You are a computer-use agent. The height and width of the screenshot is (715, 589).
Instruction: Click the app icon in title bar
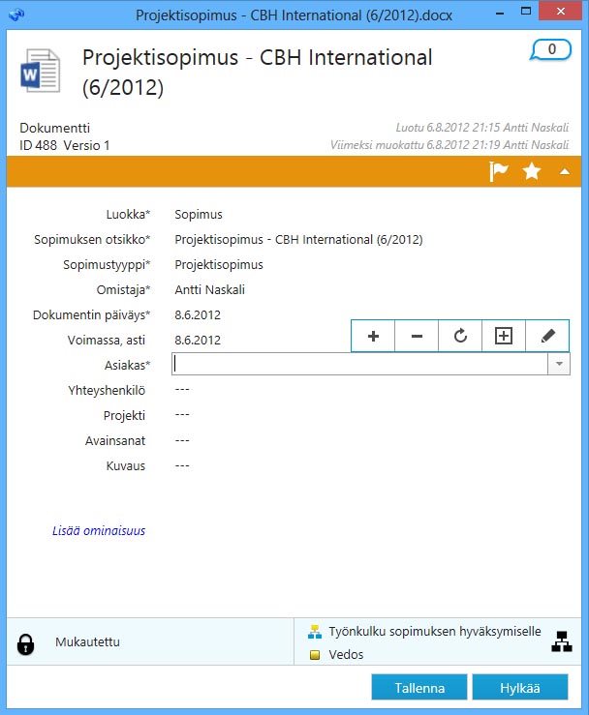(16, 15)
